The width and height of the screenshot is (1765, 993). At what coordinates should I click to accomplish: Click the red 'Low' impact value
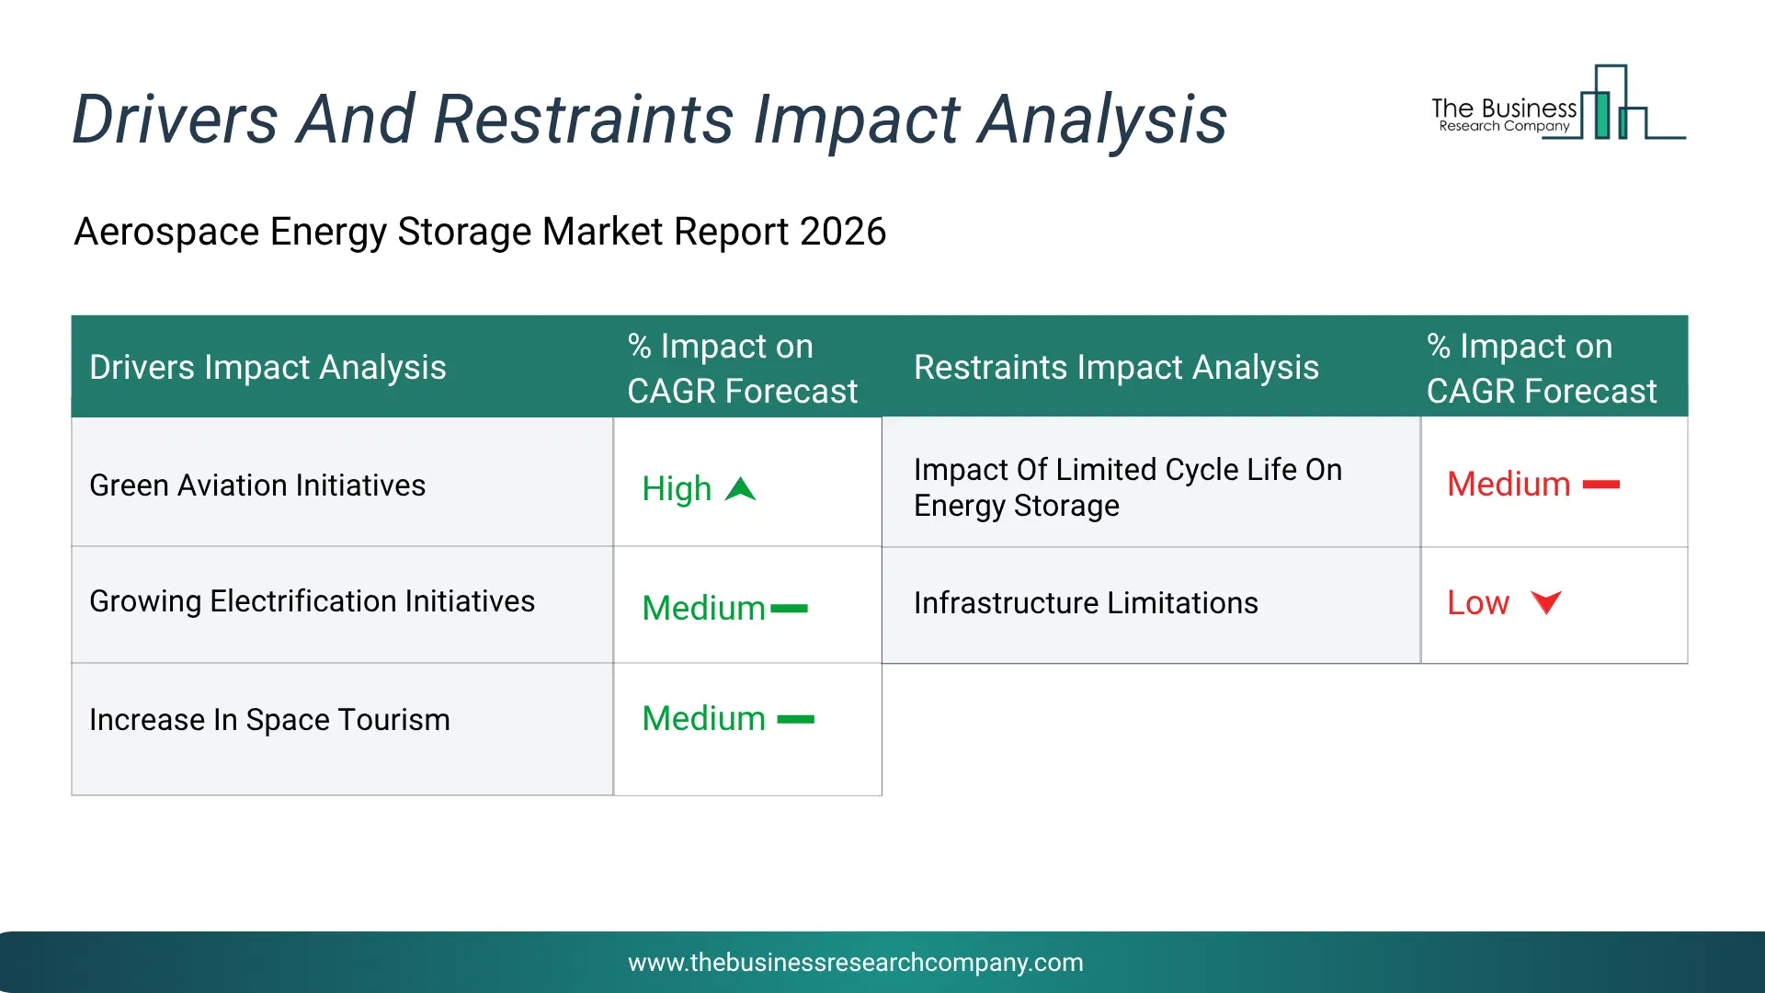pyautogui.click(x=1478, y=602)
